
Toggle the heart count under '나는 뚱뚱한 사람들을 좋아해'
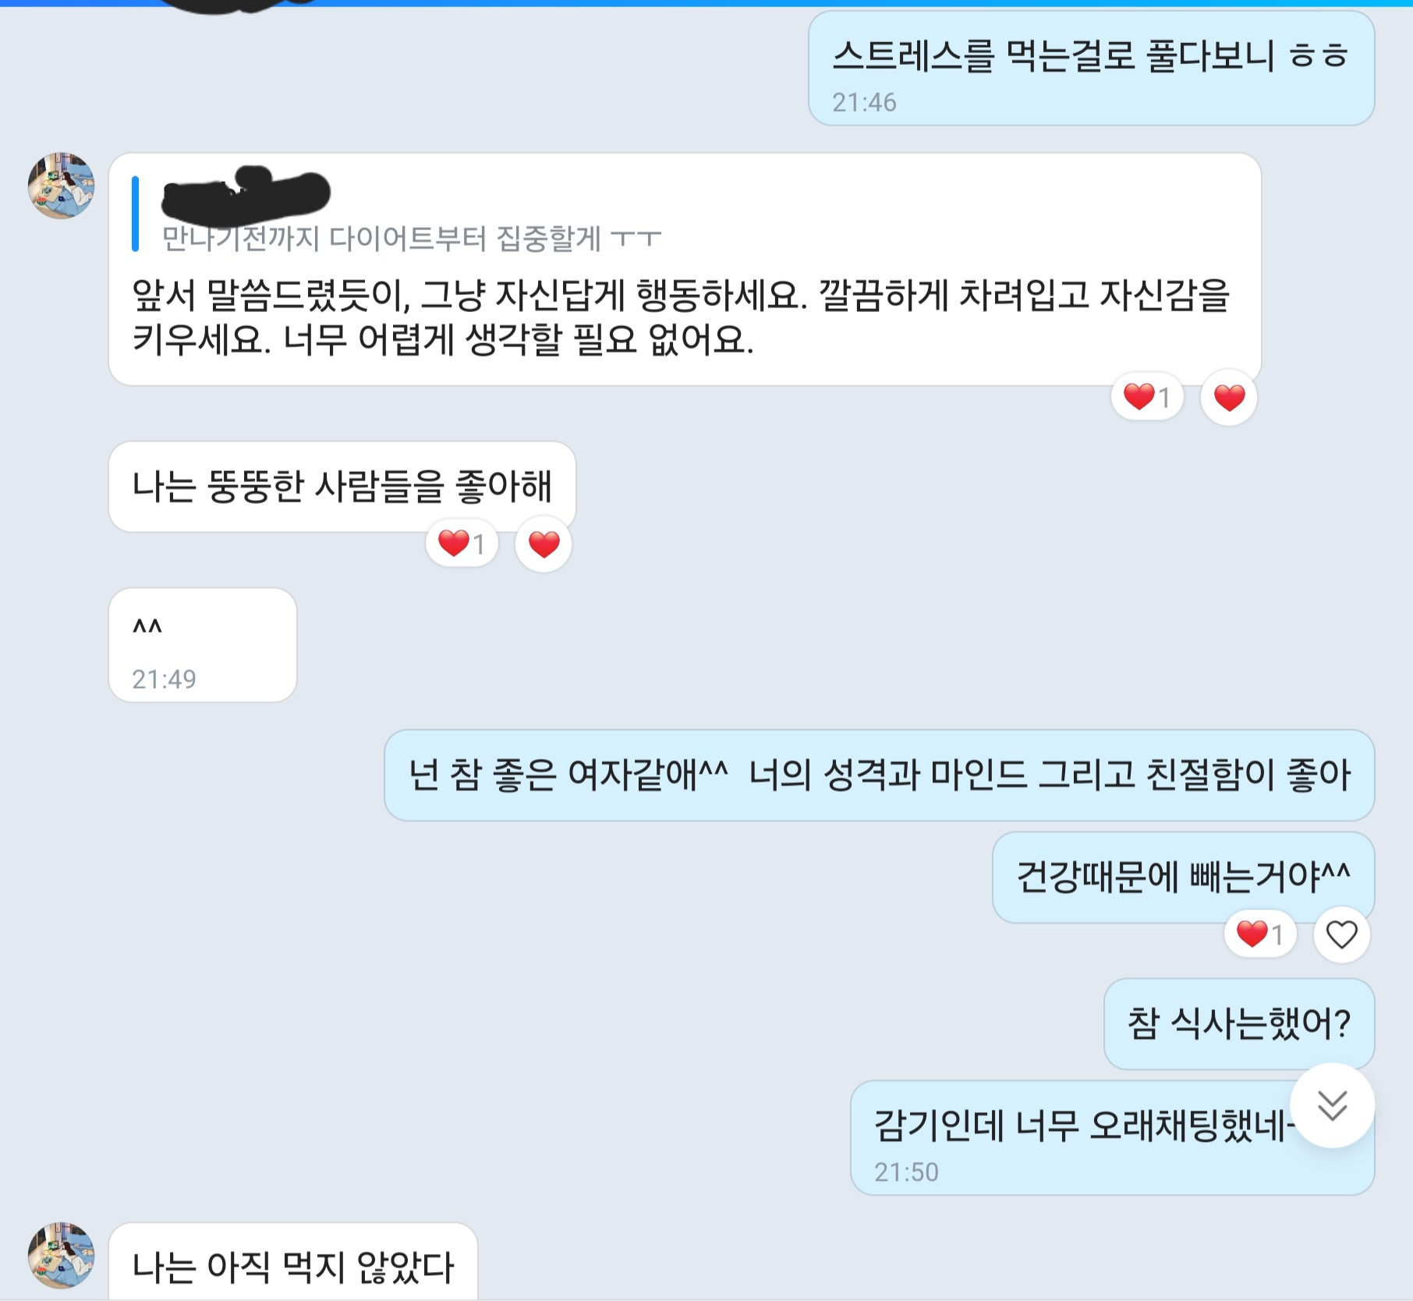click(x=462, y=543)
